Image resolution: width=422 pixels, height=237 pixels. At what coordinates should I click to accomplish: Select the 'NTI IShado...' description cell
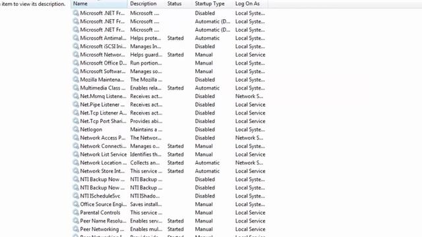tap(145, 196)
